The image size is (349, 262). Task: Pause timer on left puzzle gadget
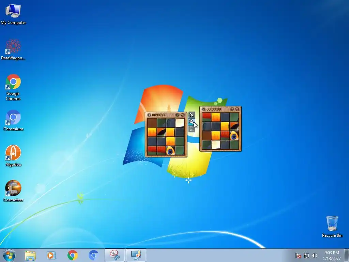coord(149,115)
